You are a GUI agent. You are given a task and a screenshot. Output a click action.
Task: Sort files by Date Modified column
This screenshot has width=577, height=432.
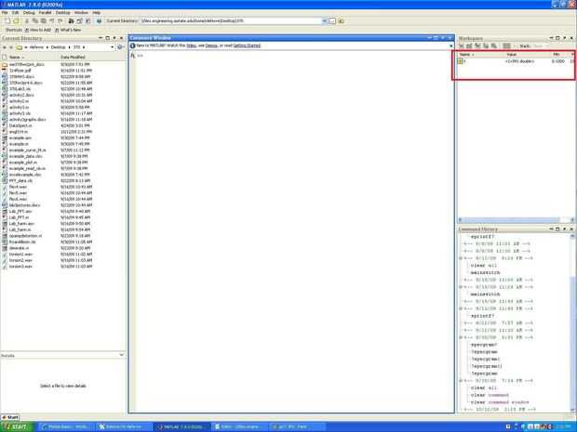click(x=73, y=58)
